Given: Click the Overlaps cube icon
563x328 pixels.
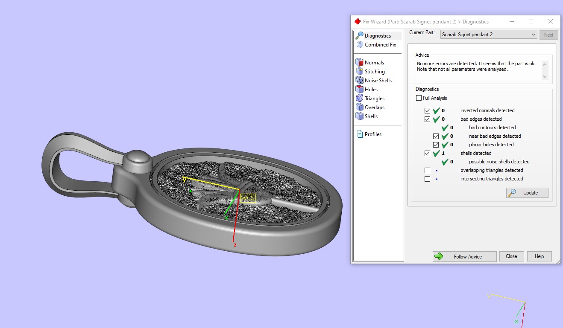Looking at the screenshot, I should point(359,107).
